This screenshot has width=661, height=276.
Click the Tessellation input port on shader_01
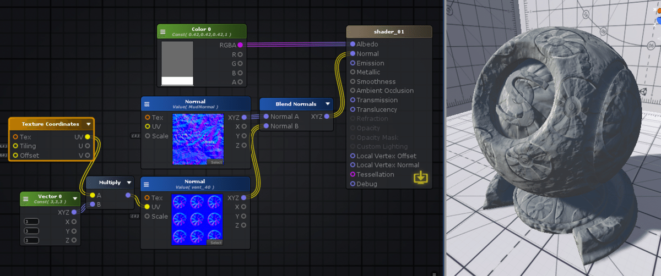click(x=353, y=174)
